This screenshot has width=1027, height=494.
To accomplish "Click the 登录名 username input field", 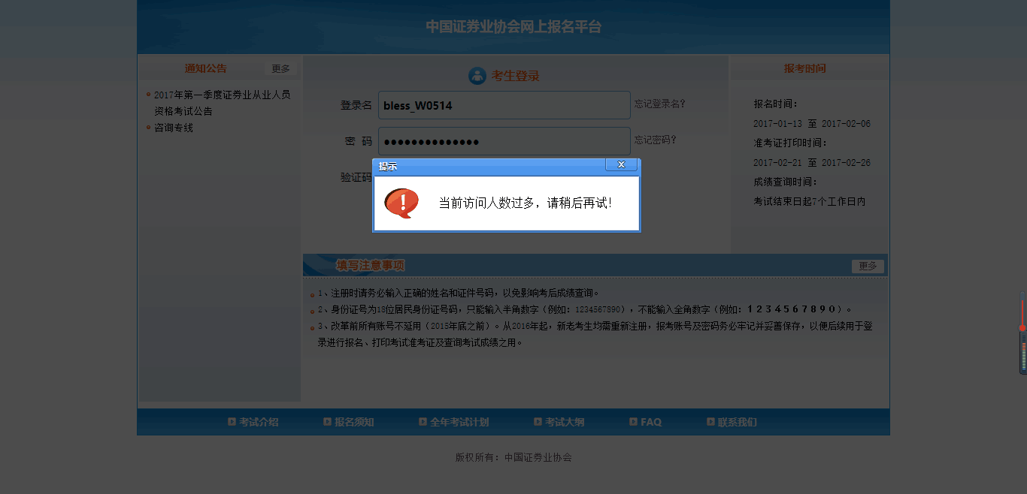I will tap(504, 105).
